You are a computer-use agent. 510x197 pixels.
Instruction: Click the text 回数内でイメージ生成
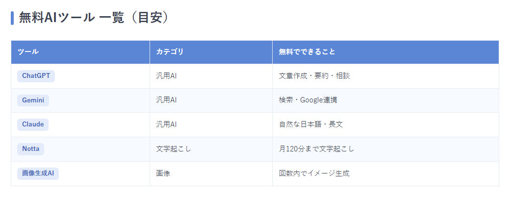tap(314, 173)
